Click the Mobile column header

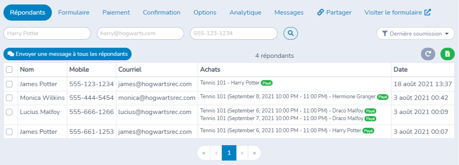click(x=79, y=70)
